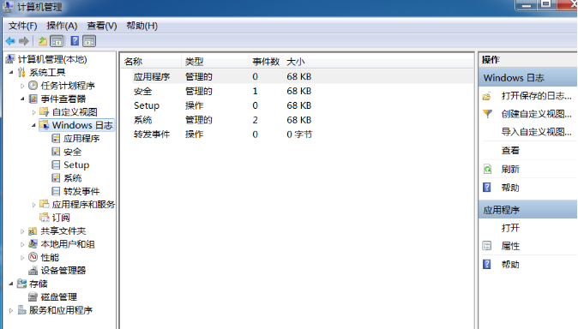Click the Back arrow toolbar icon
This screenshot has width=578, height=329.
pyautogui.click(x=10, y=41)
